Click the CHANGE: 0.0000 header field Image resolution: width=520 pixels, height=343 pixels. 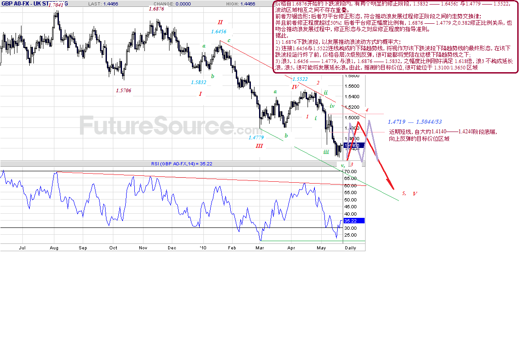click(172, 4)
